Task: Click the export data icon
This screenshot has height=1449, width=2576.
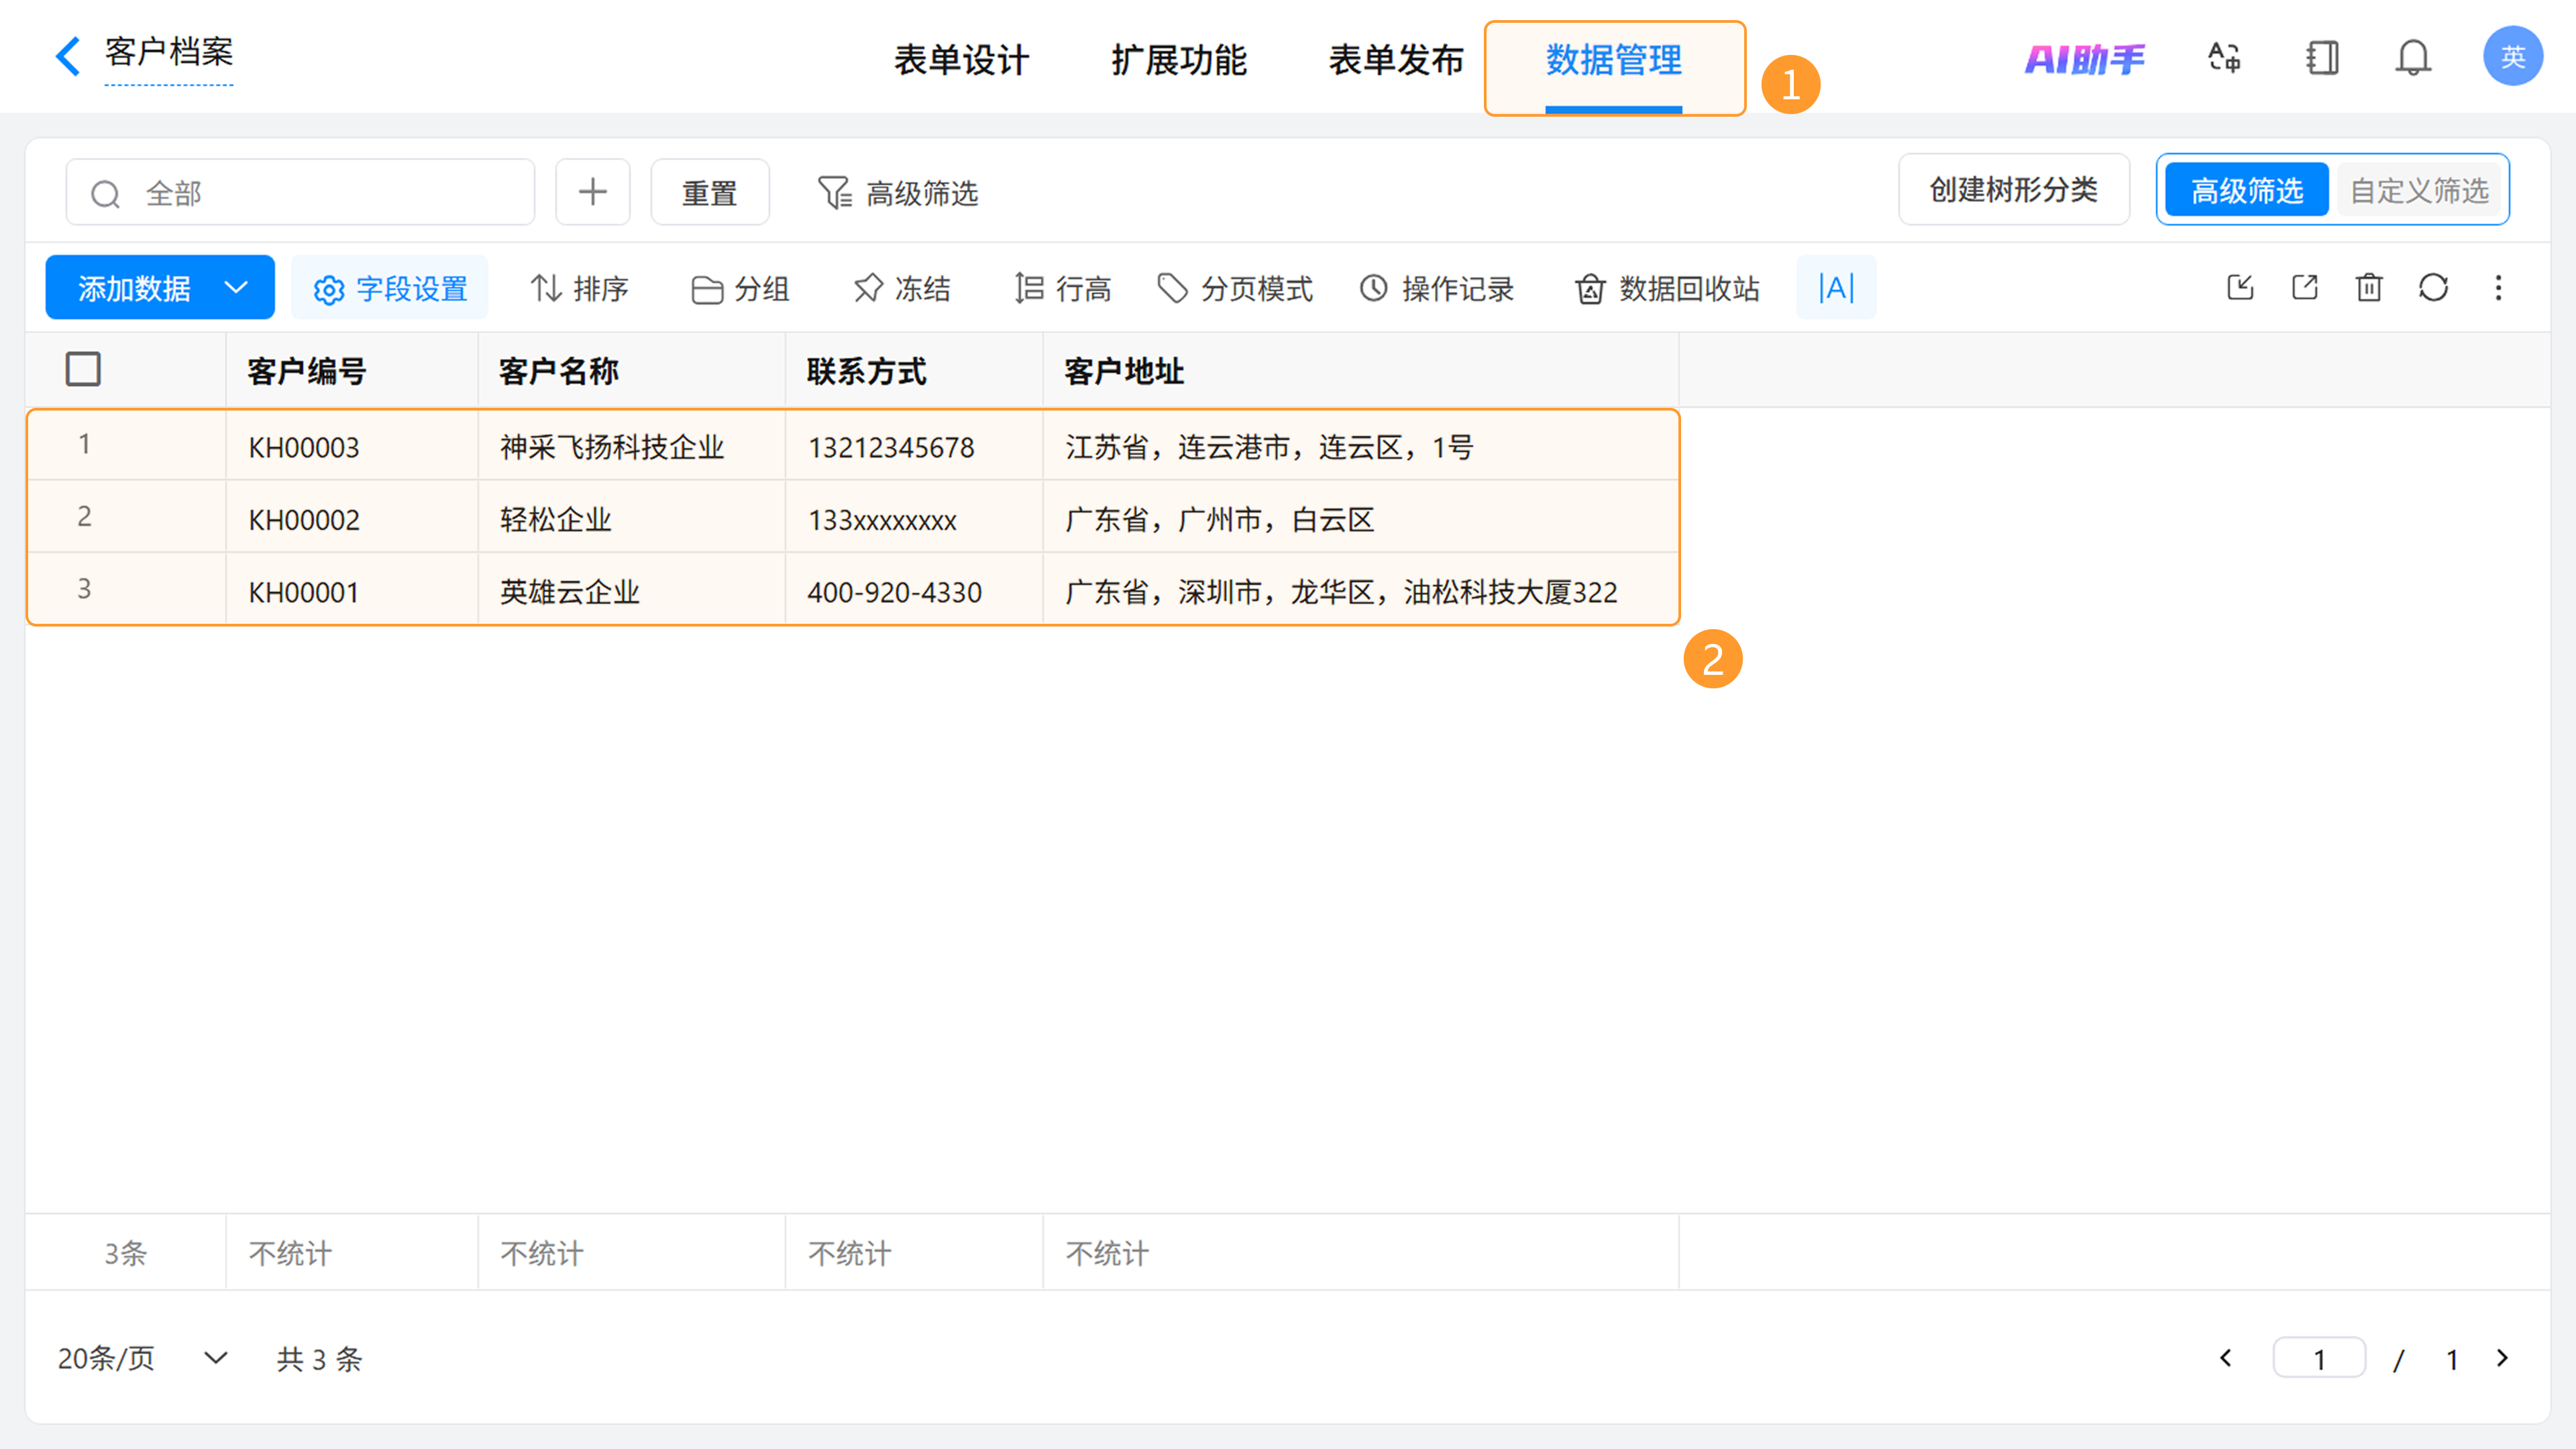Action: click(x=2304, y=288)
